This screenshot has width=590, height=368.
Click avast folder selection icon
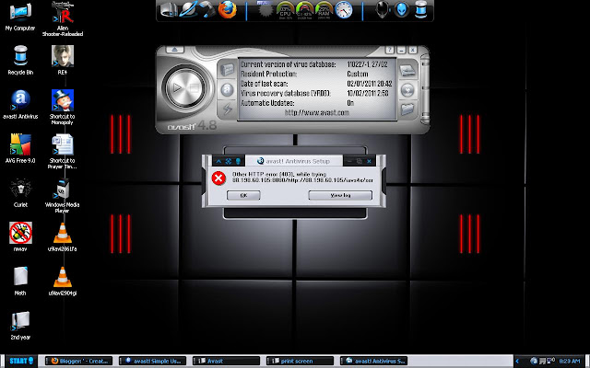click(407, 109)
